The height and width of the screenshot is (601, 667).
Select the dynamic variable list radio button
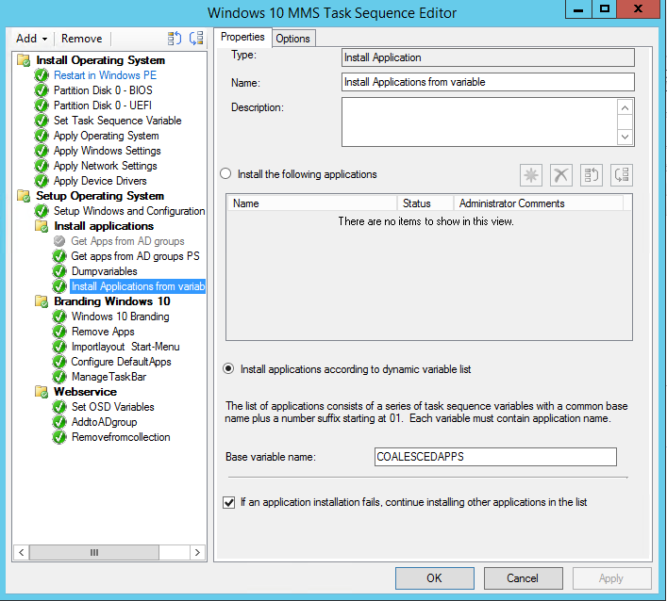(227, 369)
